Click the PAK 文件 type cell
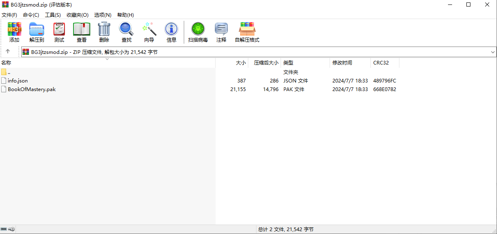The image size is (497, 234). [294, 89]
